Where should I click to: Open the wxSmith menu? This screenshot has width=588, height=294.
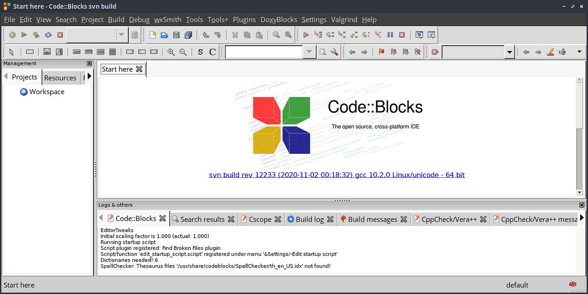pyautogui.click(x=168, y=20)
